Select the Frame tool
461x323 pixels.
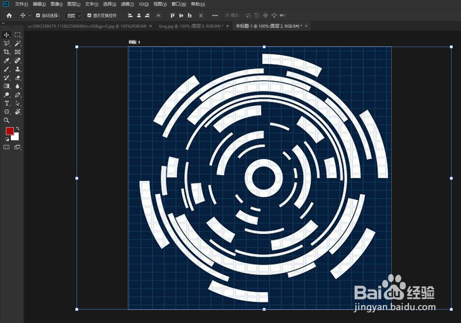tap(18, 52)
